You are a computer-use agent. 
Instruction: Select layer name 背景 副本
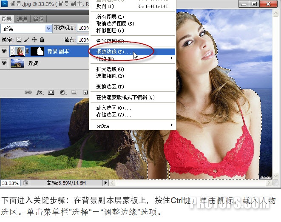tap(58, 51)
